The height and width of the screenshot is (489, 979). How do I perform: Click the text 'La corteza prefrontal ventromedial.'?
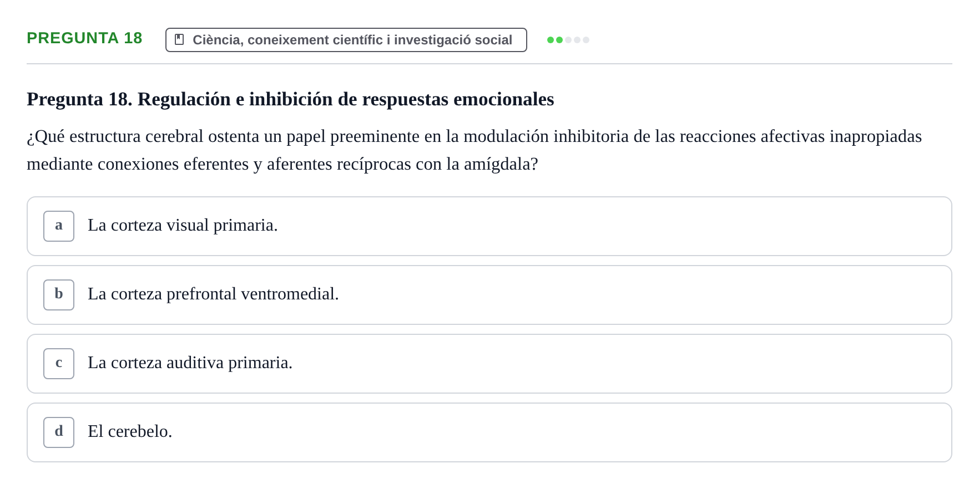213,294
